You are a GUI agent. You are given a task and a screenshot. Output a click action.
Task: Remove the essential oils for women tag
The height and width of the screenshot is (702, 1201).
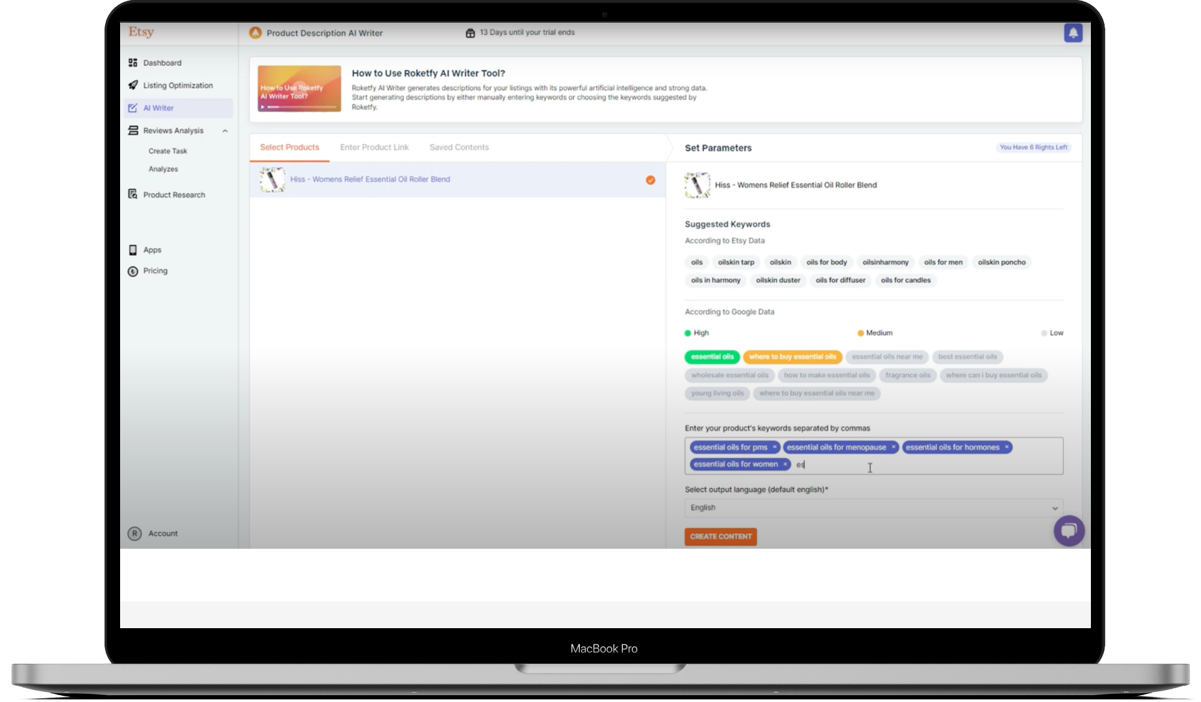coord(785,464)
